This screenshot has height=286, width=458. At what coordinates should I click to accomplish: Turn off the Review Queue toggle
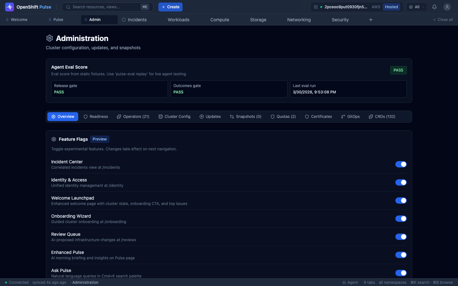click(x=401, y=237)
